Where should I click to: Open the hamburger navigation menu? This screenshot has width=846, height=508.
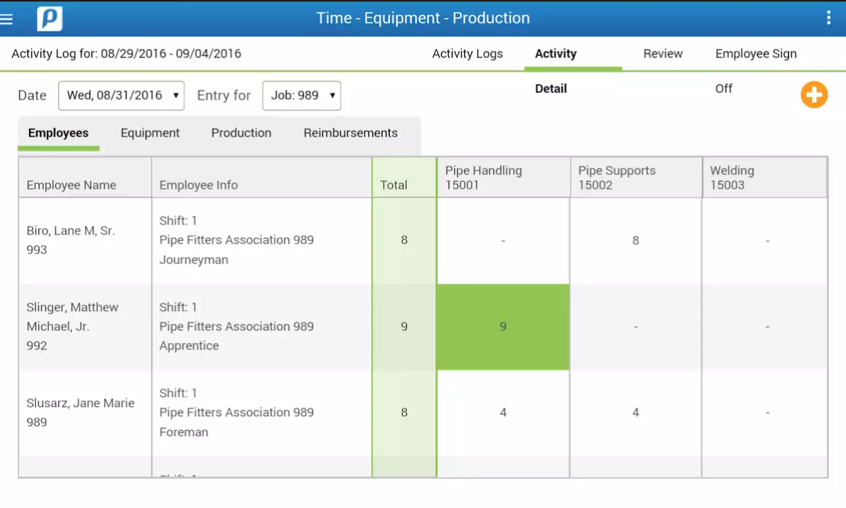7,18
